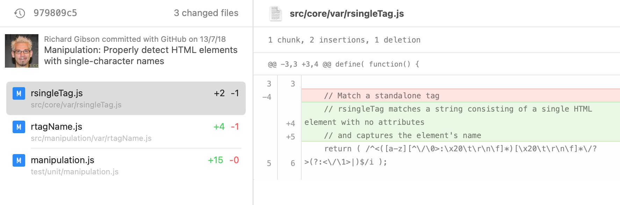Open the manipulation.js test file diff
The image size is (620, 205).
(126, 165)
